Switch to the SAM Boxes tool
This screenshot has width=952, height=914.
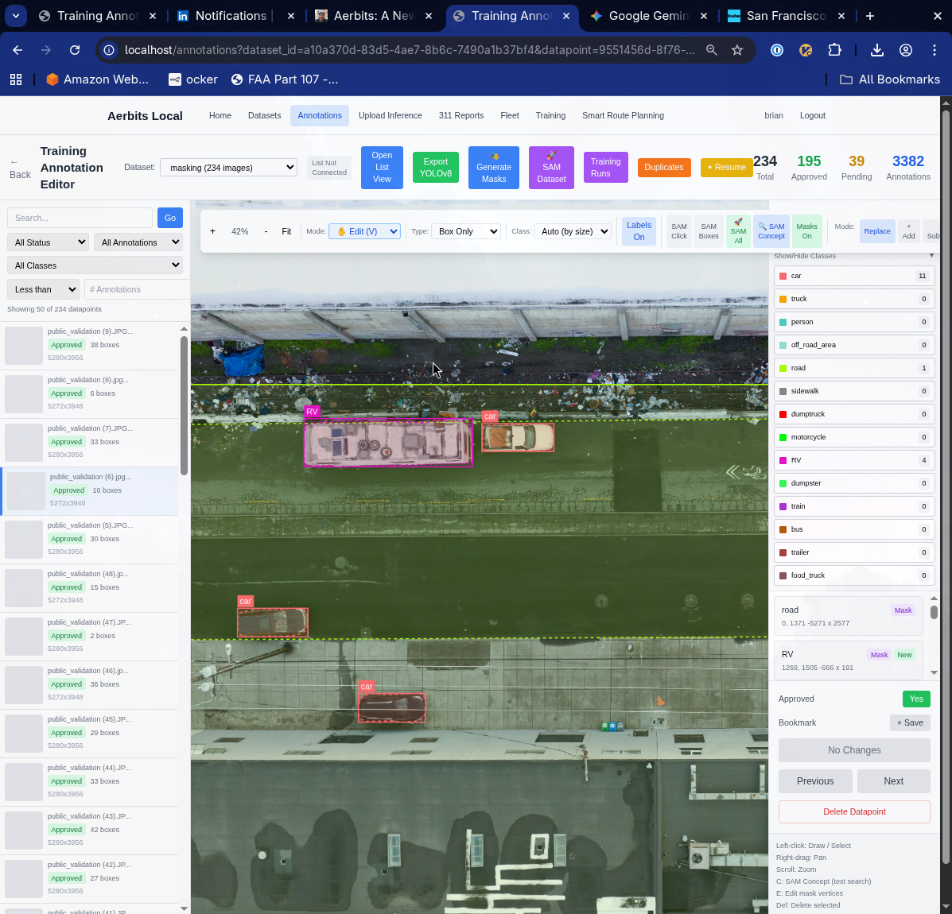pos(708,230)
